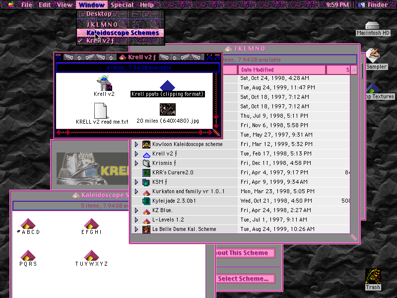Choose Kaleidoscope Schemes from the Window menu

pyautogui.click(x=121, y=33)
